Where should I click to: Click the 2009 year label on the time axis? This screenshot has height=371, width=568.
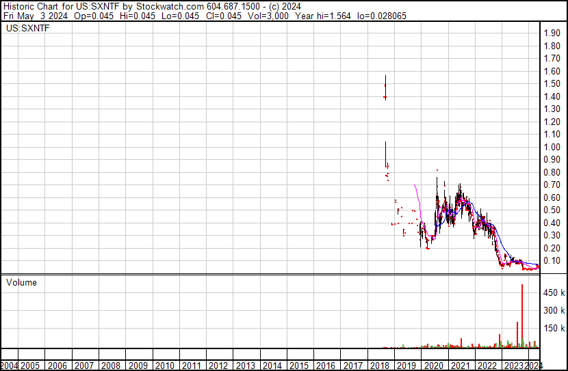pos(138,366)
